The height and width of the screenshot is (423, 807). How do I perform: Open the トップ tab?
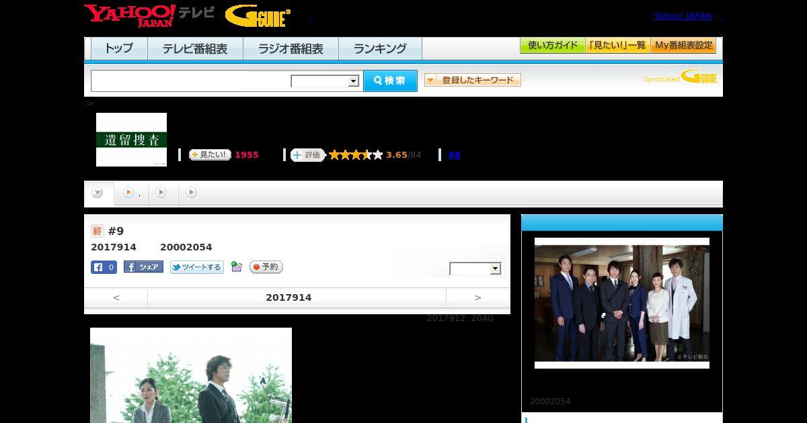point(119,48)
